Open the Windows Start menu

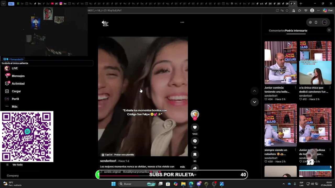click(113, 184)
